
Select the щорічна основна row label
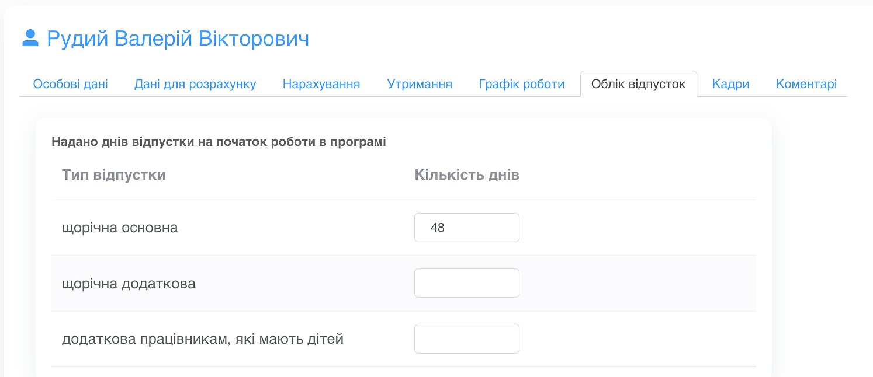(x=120, y=228)
